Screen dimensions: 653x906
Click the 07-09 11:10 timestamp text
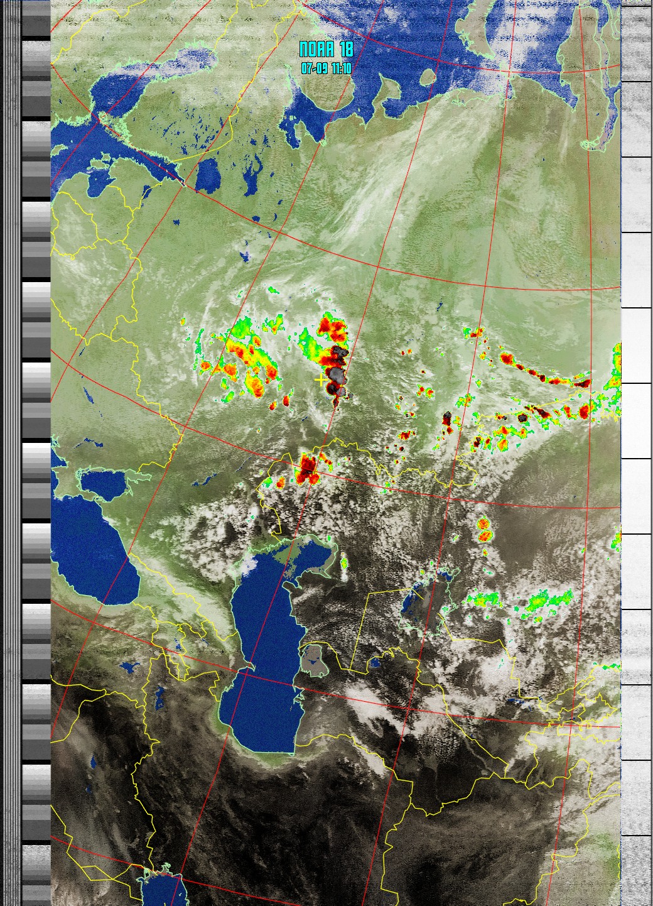click(x=326, y=68)
